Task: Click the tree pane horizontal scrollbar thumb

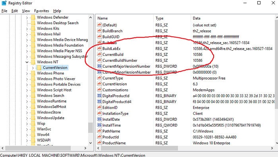Action: tap(38, 148)
